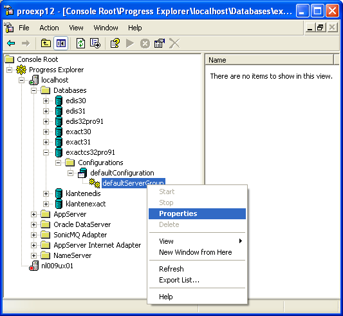Screen dimensions: 343x316
Task: Click the defaultServerGroup gears icon
Action: point(95,183)
